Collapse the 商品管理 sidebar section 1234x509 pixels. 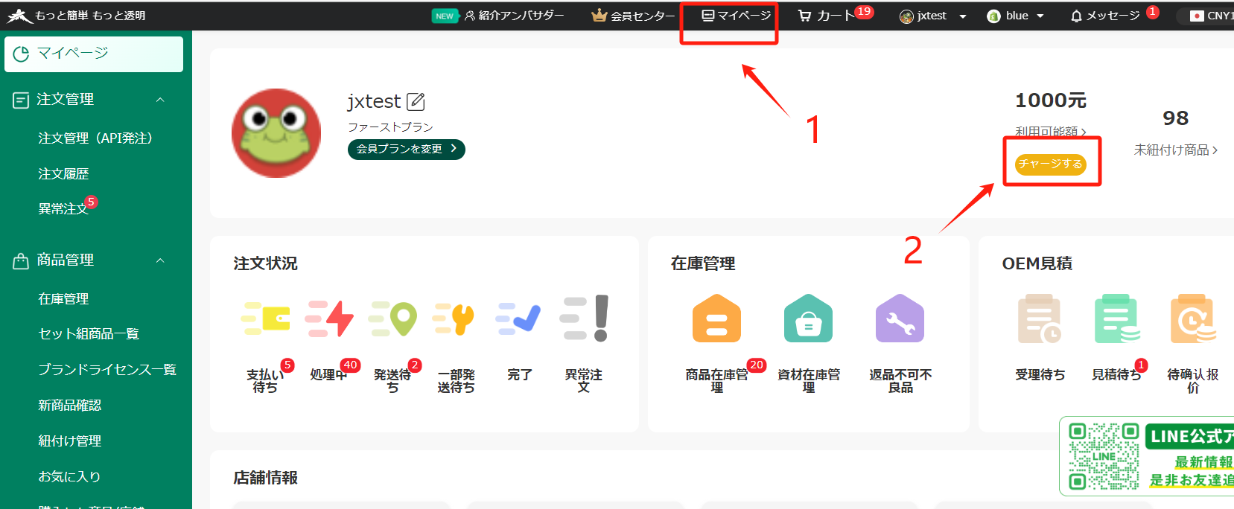[x=160, y=260]
